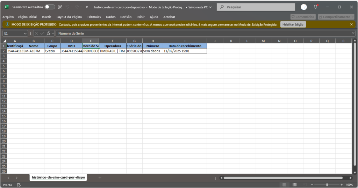Click the Redo arrow icon
358x188 pixels.
(x=77, y=7)
